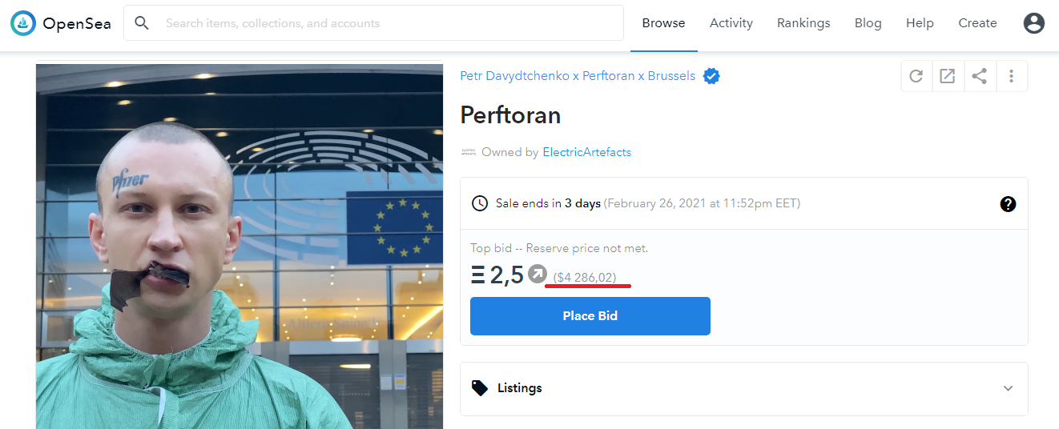This screenshot has height=429, width=1059.
Task: Click the OpenSea ship logo icon
Action: [x=23, y=23]
